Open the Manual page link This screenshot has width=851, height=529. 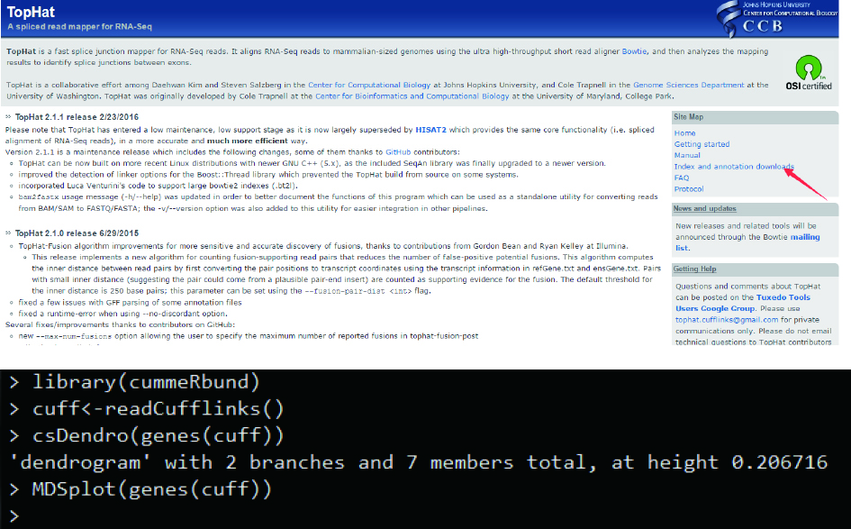click(687, 155)
